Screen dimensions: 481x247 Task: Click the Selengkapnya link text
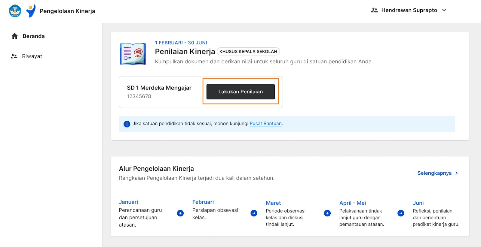pos(434,173)
